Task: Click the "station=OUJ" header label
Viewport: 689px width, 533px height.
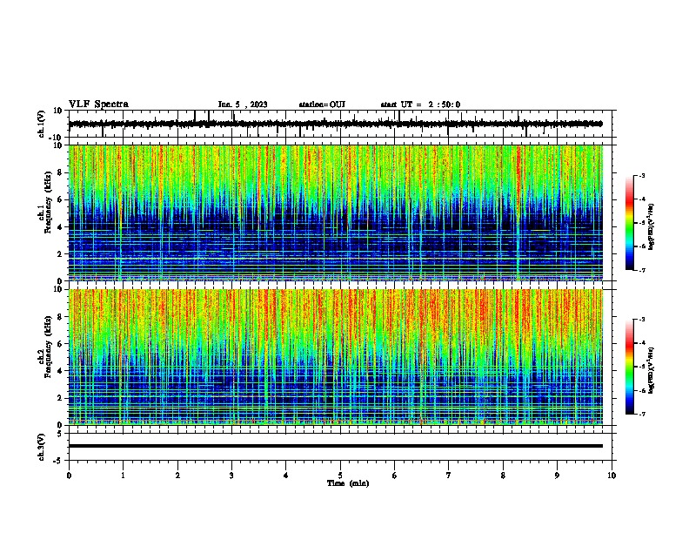Action: coord(322,105)
